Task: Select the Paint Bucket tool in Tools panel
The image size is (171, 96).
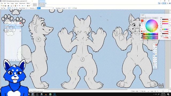Action: coord(154,56)
